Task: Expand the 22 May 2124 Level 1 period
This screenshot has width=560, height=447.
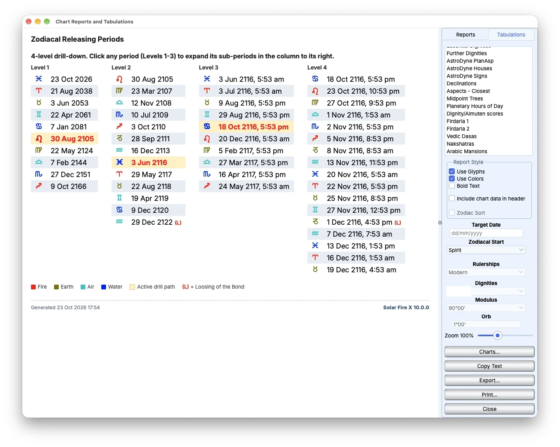Action: tap(64, 150)
